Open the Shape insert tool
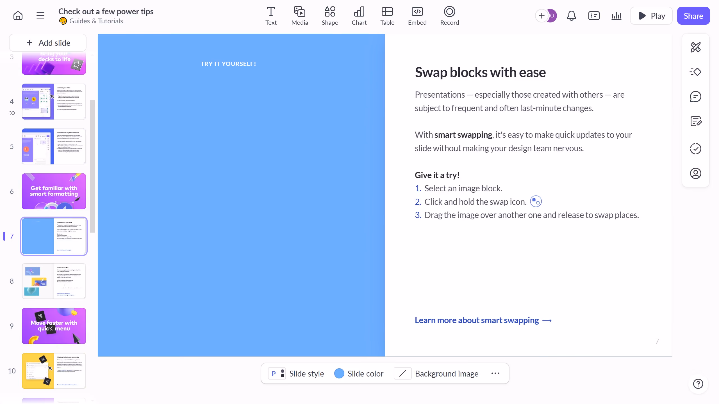This screenshot has height=404, width=719. pos(330,16)
